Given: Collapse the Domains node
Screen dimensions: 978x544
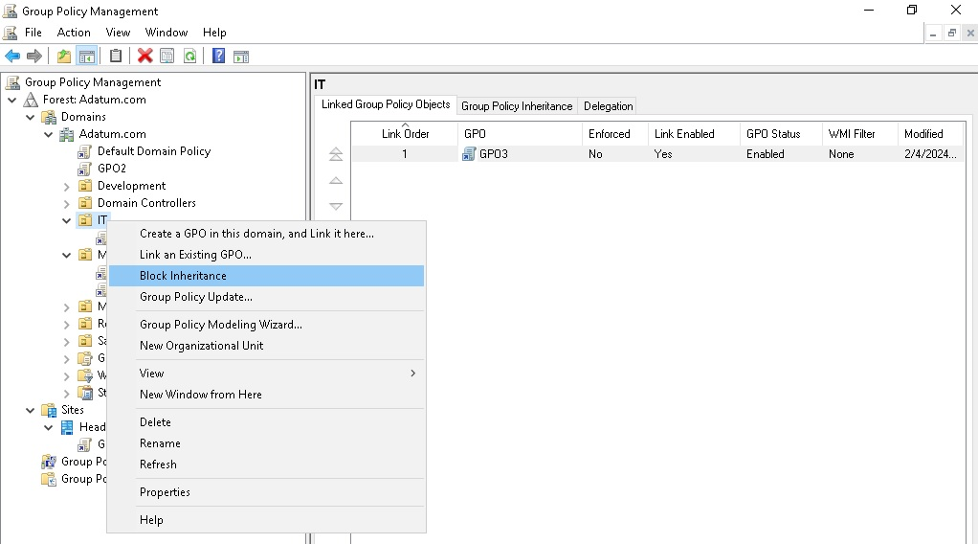Looking at the screenshot, I should pyautogui.click(x=30, y=117).
